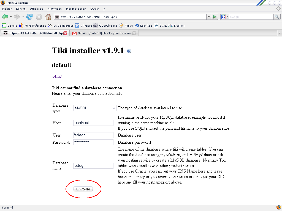Follow the reload link
Image resolution: width=282 pixels, height=211 pixels.
57,77
